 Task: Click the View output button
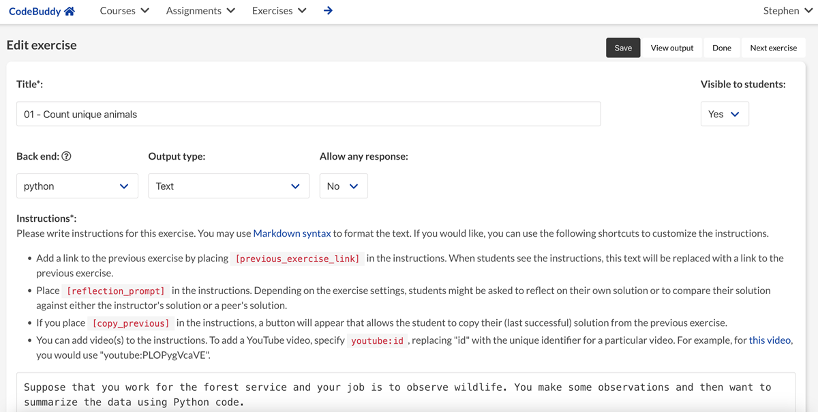pos(671,48)
